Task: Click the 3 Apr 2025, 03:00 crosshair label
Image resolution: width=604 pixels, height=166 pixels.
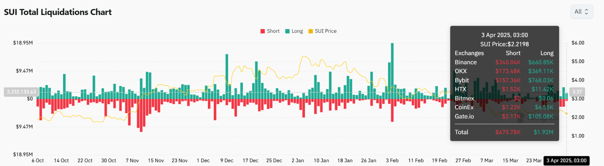Action: [566, 160]
